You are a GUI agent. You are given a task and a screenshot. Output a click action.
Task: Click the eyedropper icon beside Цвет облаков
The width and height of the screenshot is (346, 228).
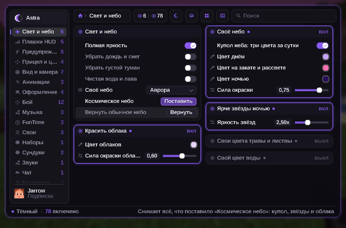click(80, 145)
